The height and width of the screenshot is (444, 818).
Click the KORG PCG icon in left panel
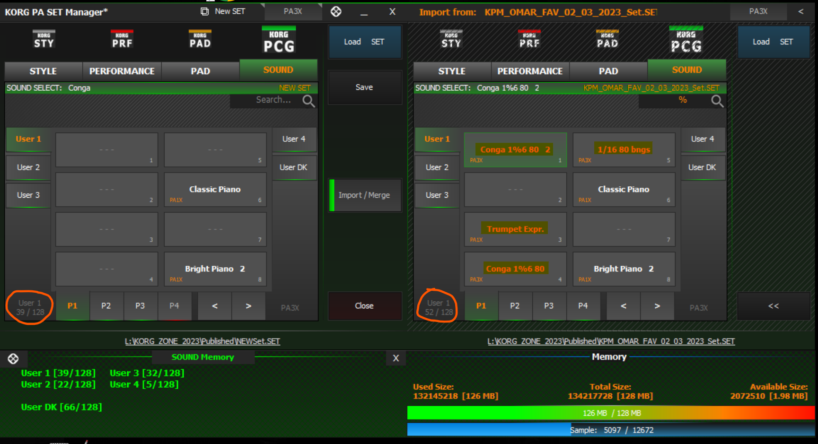tap(279, 40)
